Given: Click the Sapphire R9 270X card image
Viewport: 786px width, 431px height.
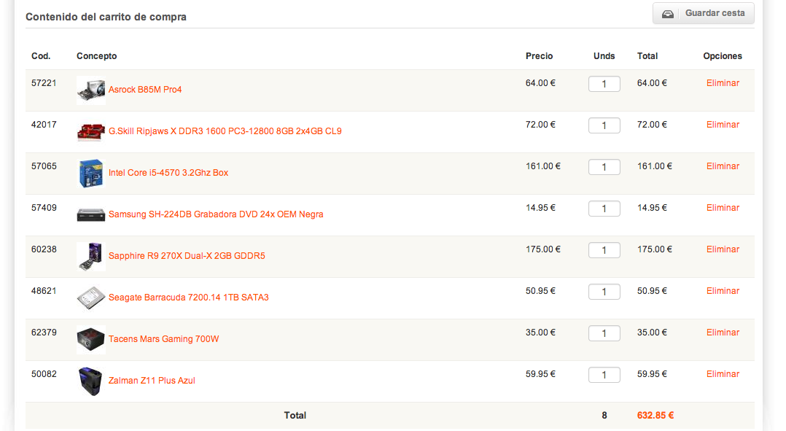Looking at the screenshot, I should click(90, 257).
